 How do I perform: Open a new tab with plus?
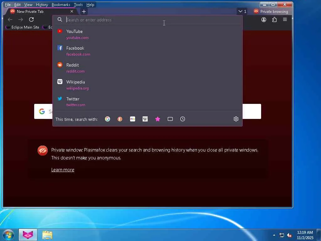pos(84,12)
